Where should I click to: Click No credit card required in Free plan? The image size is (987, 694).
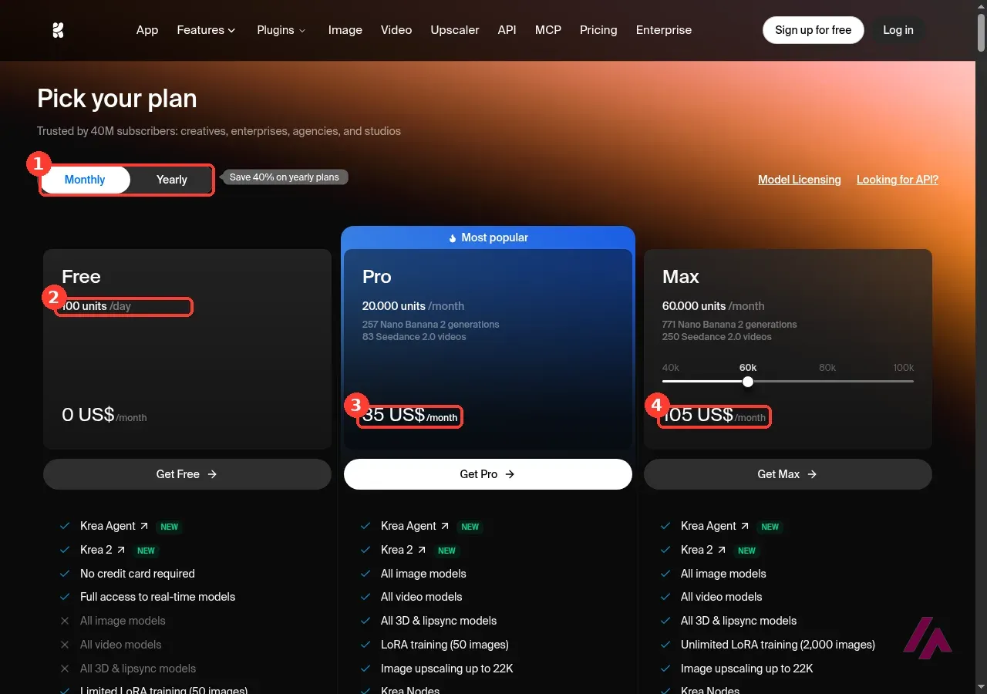[x=137, y=574]
